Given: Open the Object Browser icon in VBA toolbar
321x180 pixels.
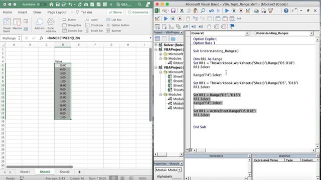Looking at the screenshot, I should click(271, 10).
